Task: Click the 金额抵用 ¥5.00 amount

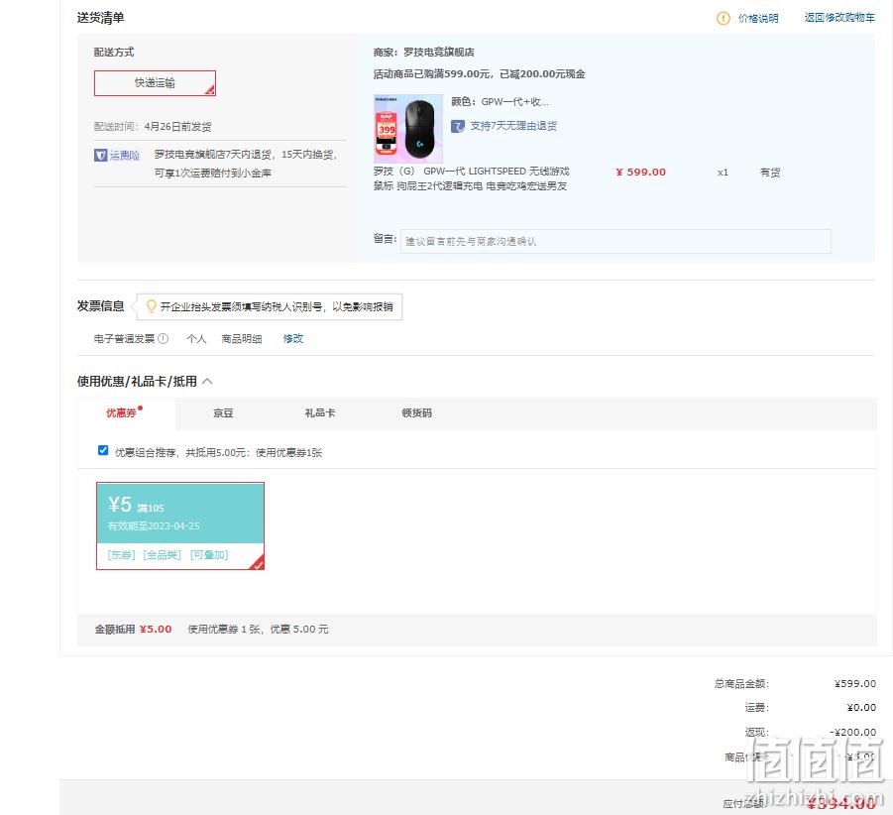Action: (x=156, y=630)
